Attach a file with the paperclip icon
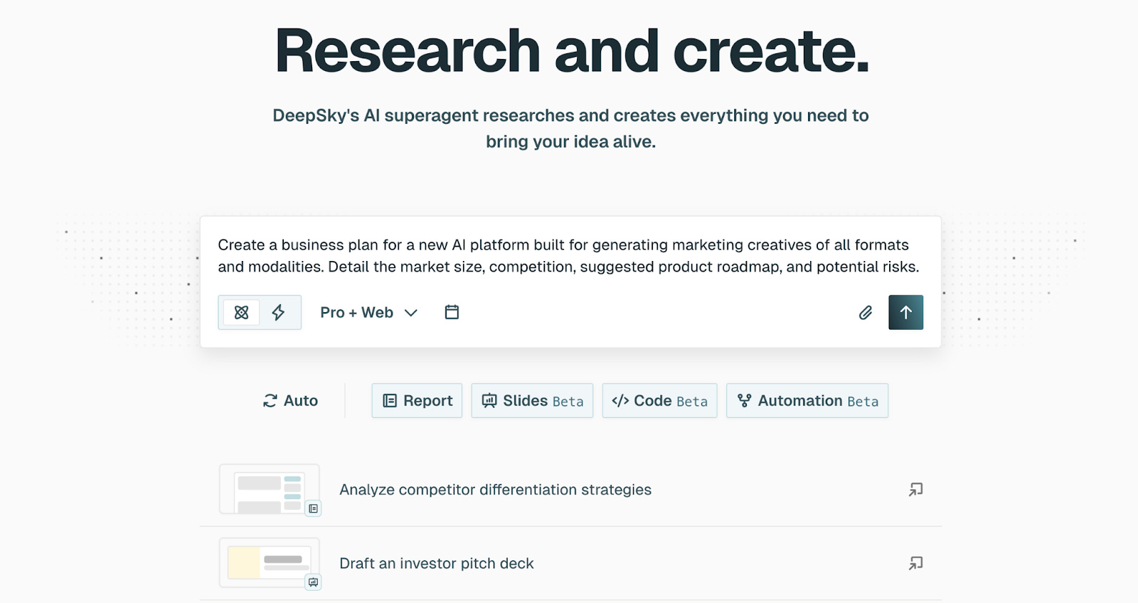Screen dimensions: 1138x603 (x=865, y=313)
